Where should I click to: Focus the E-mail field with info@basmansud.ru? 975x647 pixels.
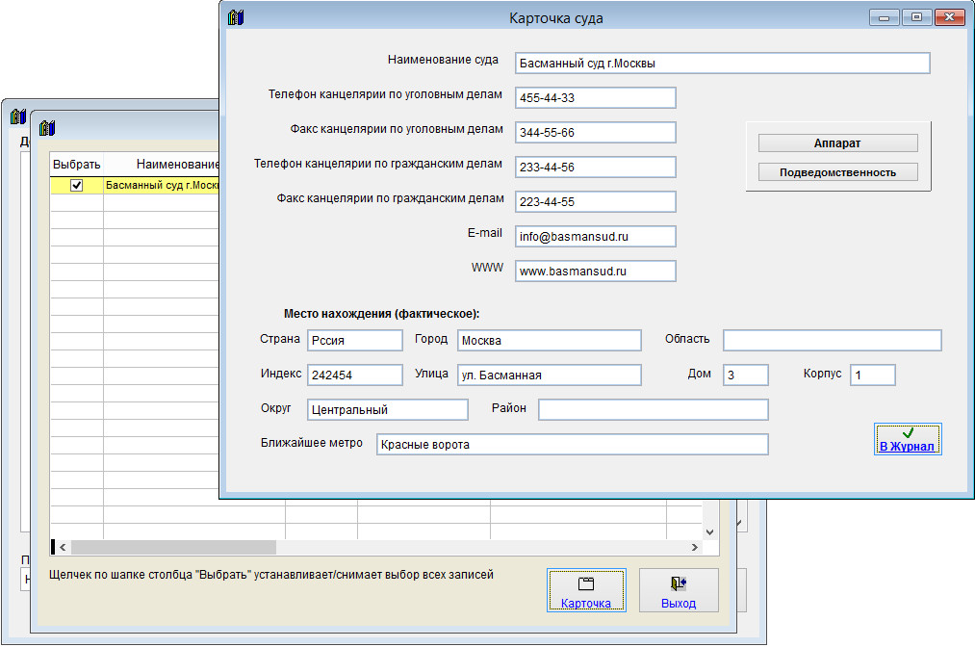coord(595,236)
